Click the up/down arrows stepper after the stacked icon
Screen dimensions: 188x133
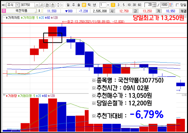click(x=58, y=5)
